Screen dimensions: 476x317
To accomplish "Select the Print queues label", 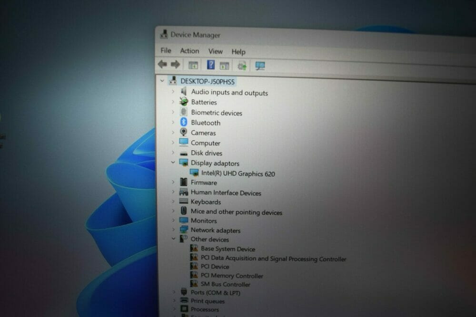I will click(x=208, y=301).
